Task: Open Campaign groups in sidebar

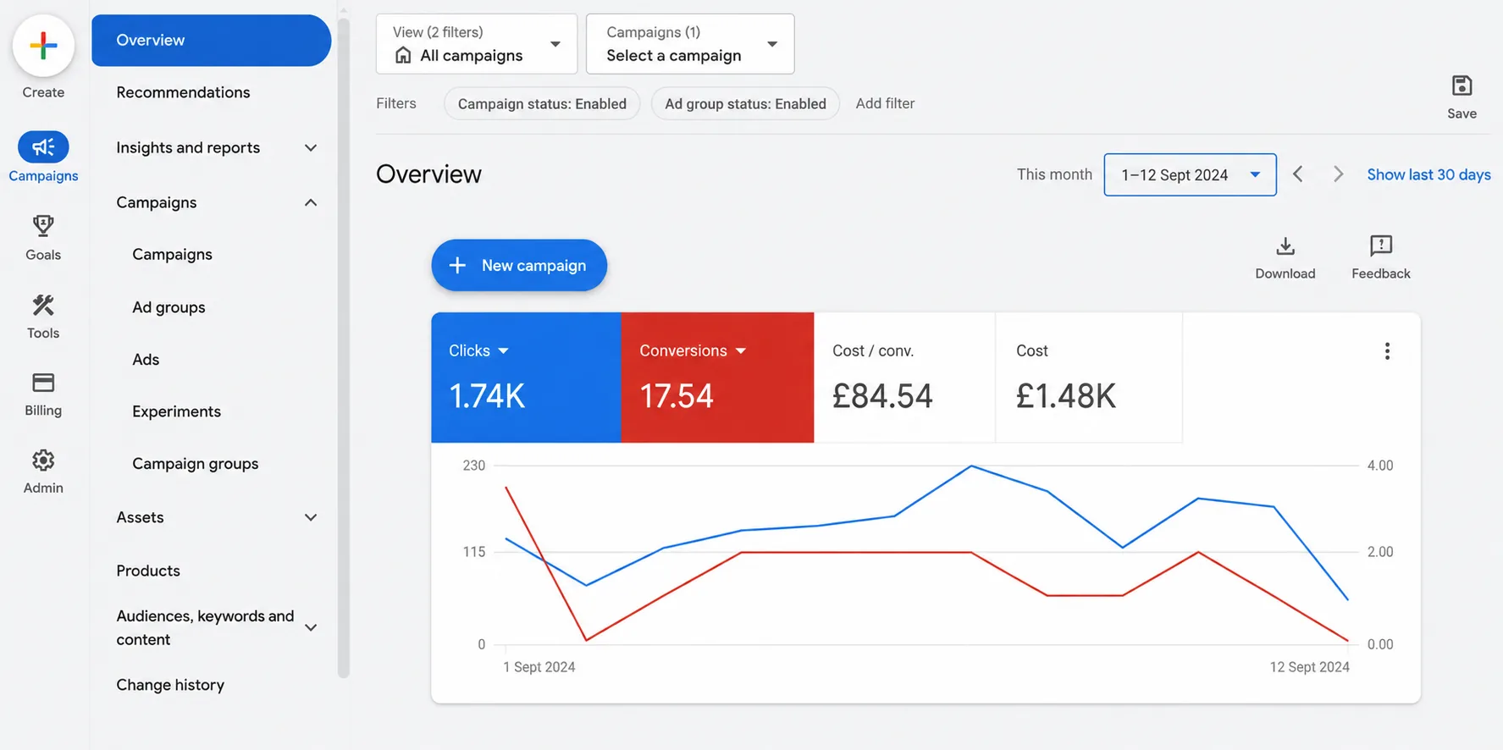Action: click(195, 464)
